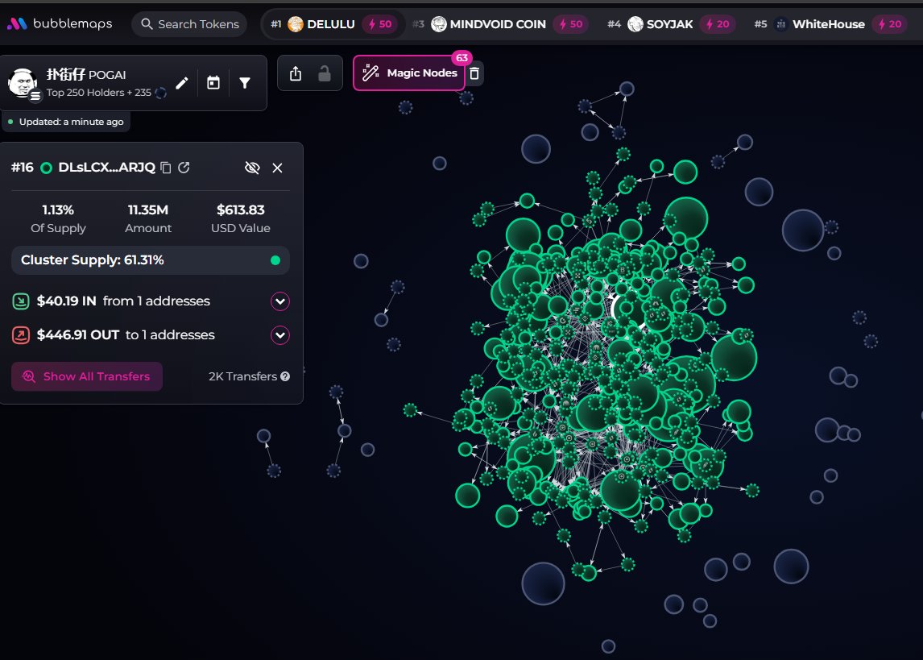This screenshot has height=660, width=923.
Task: Close the address details panel
Action: (x=277, y=168)
